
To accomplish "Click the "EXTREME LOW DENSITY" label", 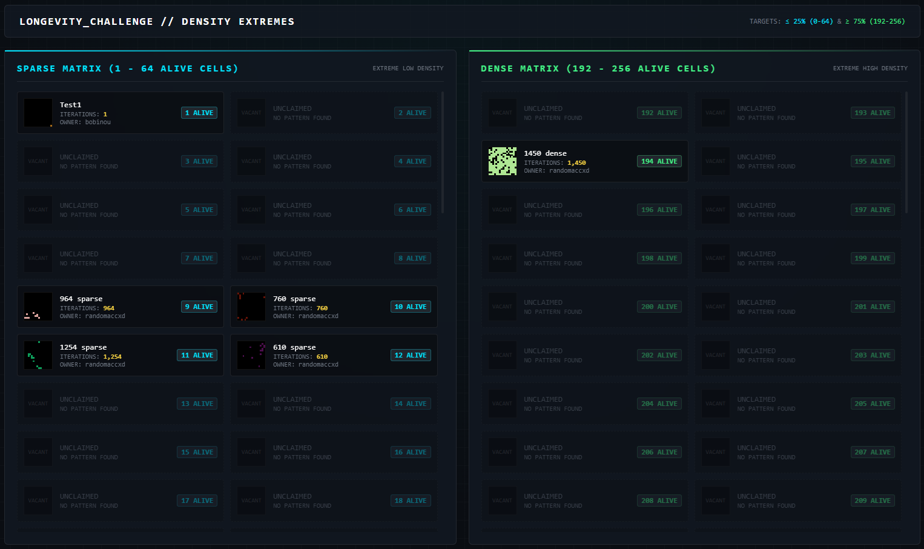I will [x=408, y=68].
